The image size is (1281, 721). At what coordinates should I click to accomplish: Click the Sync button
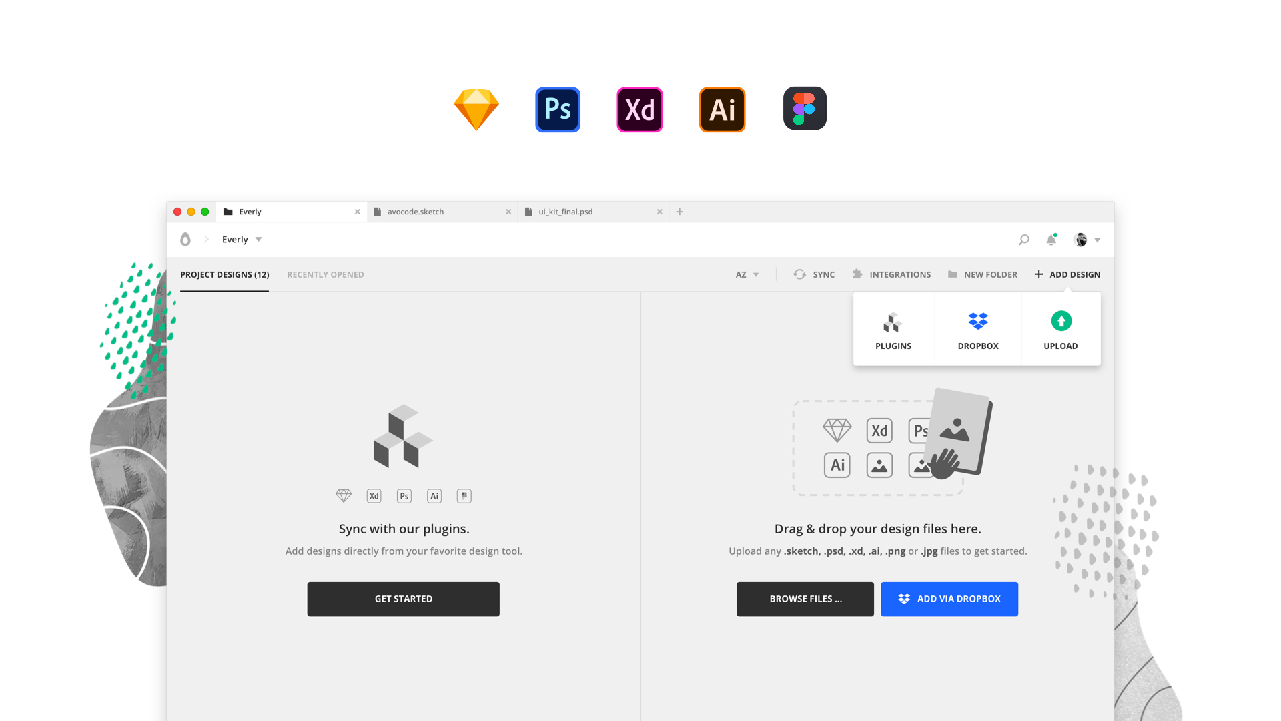(814, 274)
